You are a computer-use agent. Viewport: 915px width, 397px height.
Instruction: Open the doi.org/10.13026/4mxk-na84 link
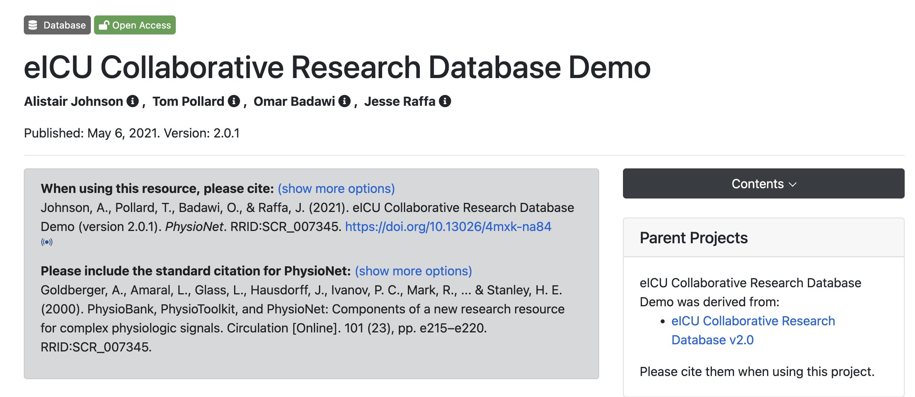pyautogui.click(x=448, y=227)
